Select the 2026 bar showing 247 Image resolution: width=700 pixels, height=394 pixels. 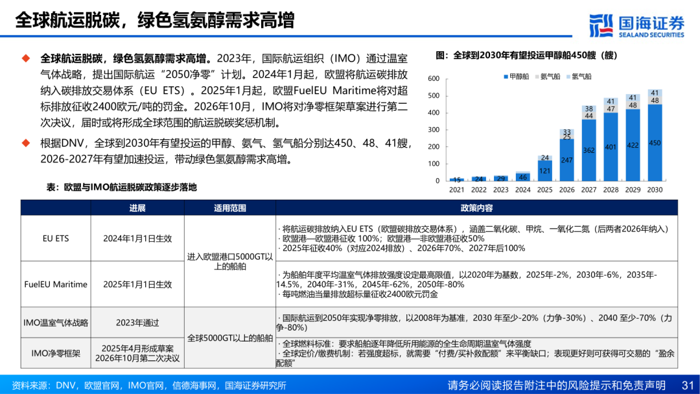(x=566, y=160)
